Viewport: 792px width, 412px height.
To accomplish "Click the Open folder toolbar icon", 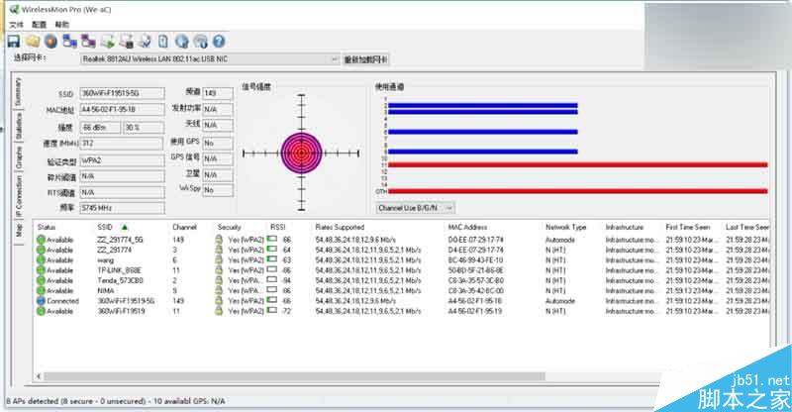I will point(32,41).
